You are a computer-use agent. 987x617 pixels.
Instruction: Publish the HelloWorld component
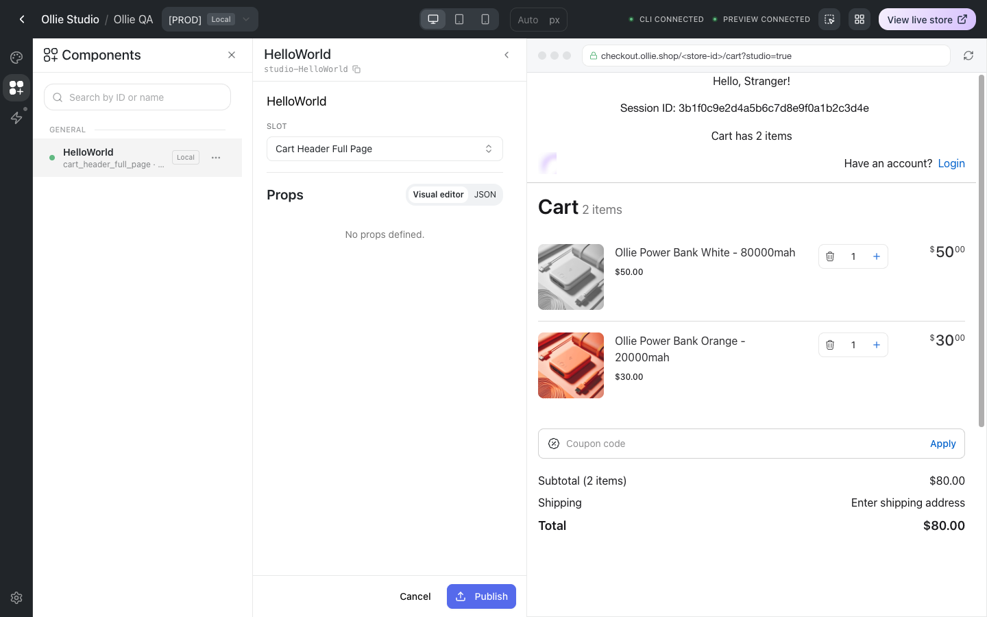pyautogui.click(x=481, y=596)
